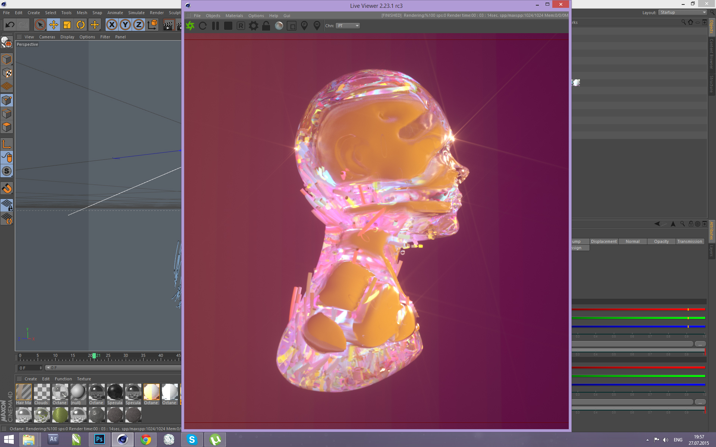Open Octane settings gear icon
716x447 pixels.
click(254, 26)
